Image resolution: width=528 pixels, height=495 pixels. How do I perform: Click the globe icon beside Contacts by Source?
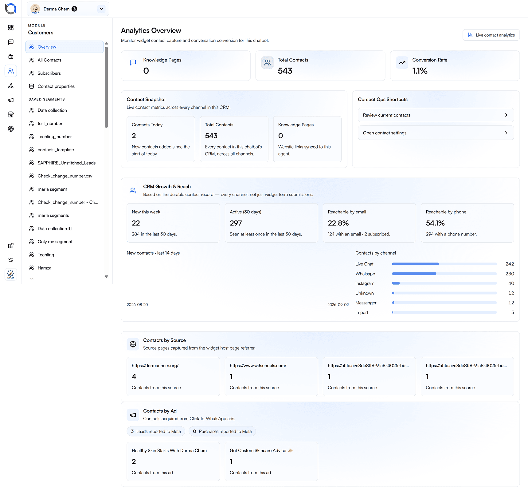133,344
